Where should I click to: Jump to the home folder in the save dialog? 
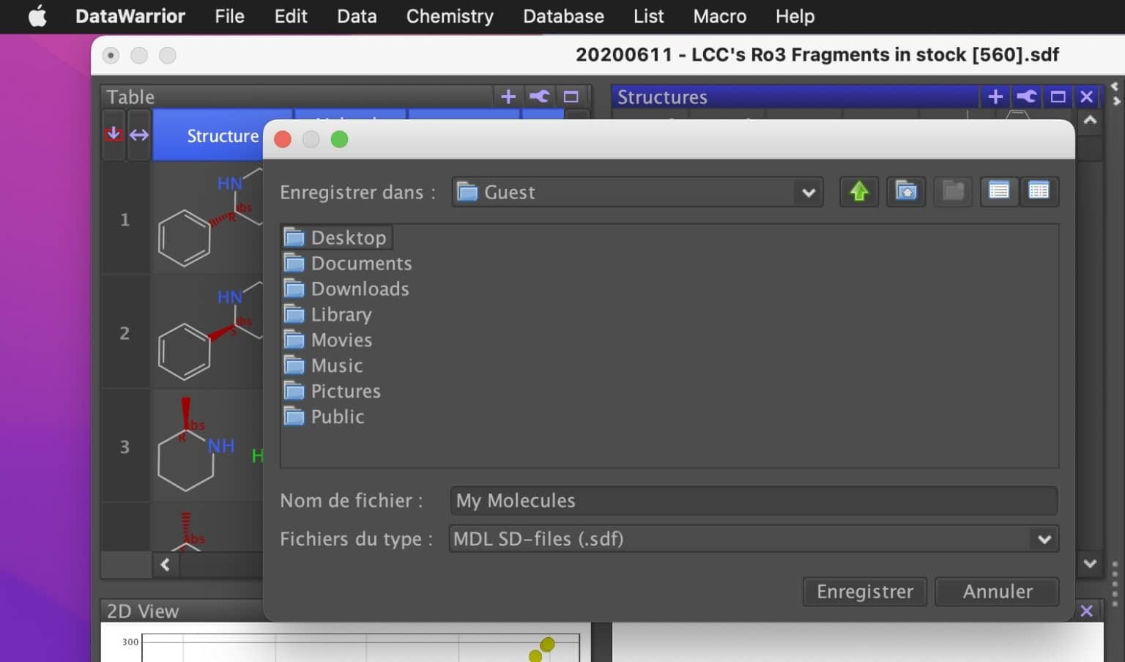click(x=906, y=192)
